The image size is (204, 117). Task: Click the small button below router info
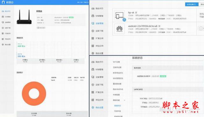(x=41, y=28)
